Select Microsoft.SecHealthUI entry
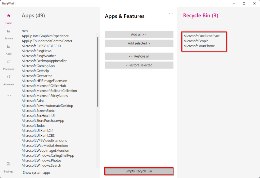This screenshot has height=178, width=260. [38, 116]
